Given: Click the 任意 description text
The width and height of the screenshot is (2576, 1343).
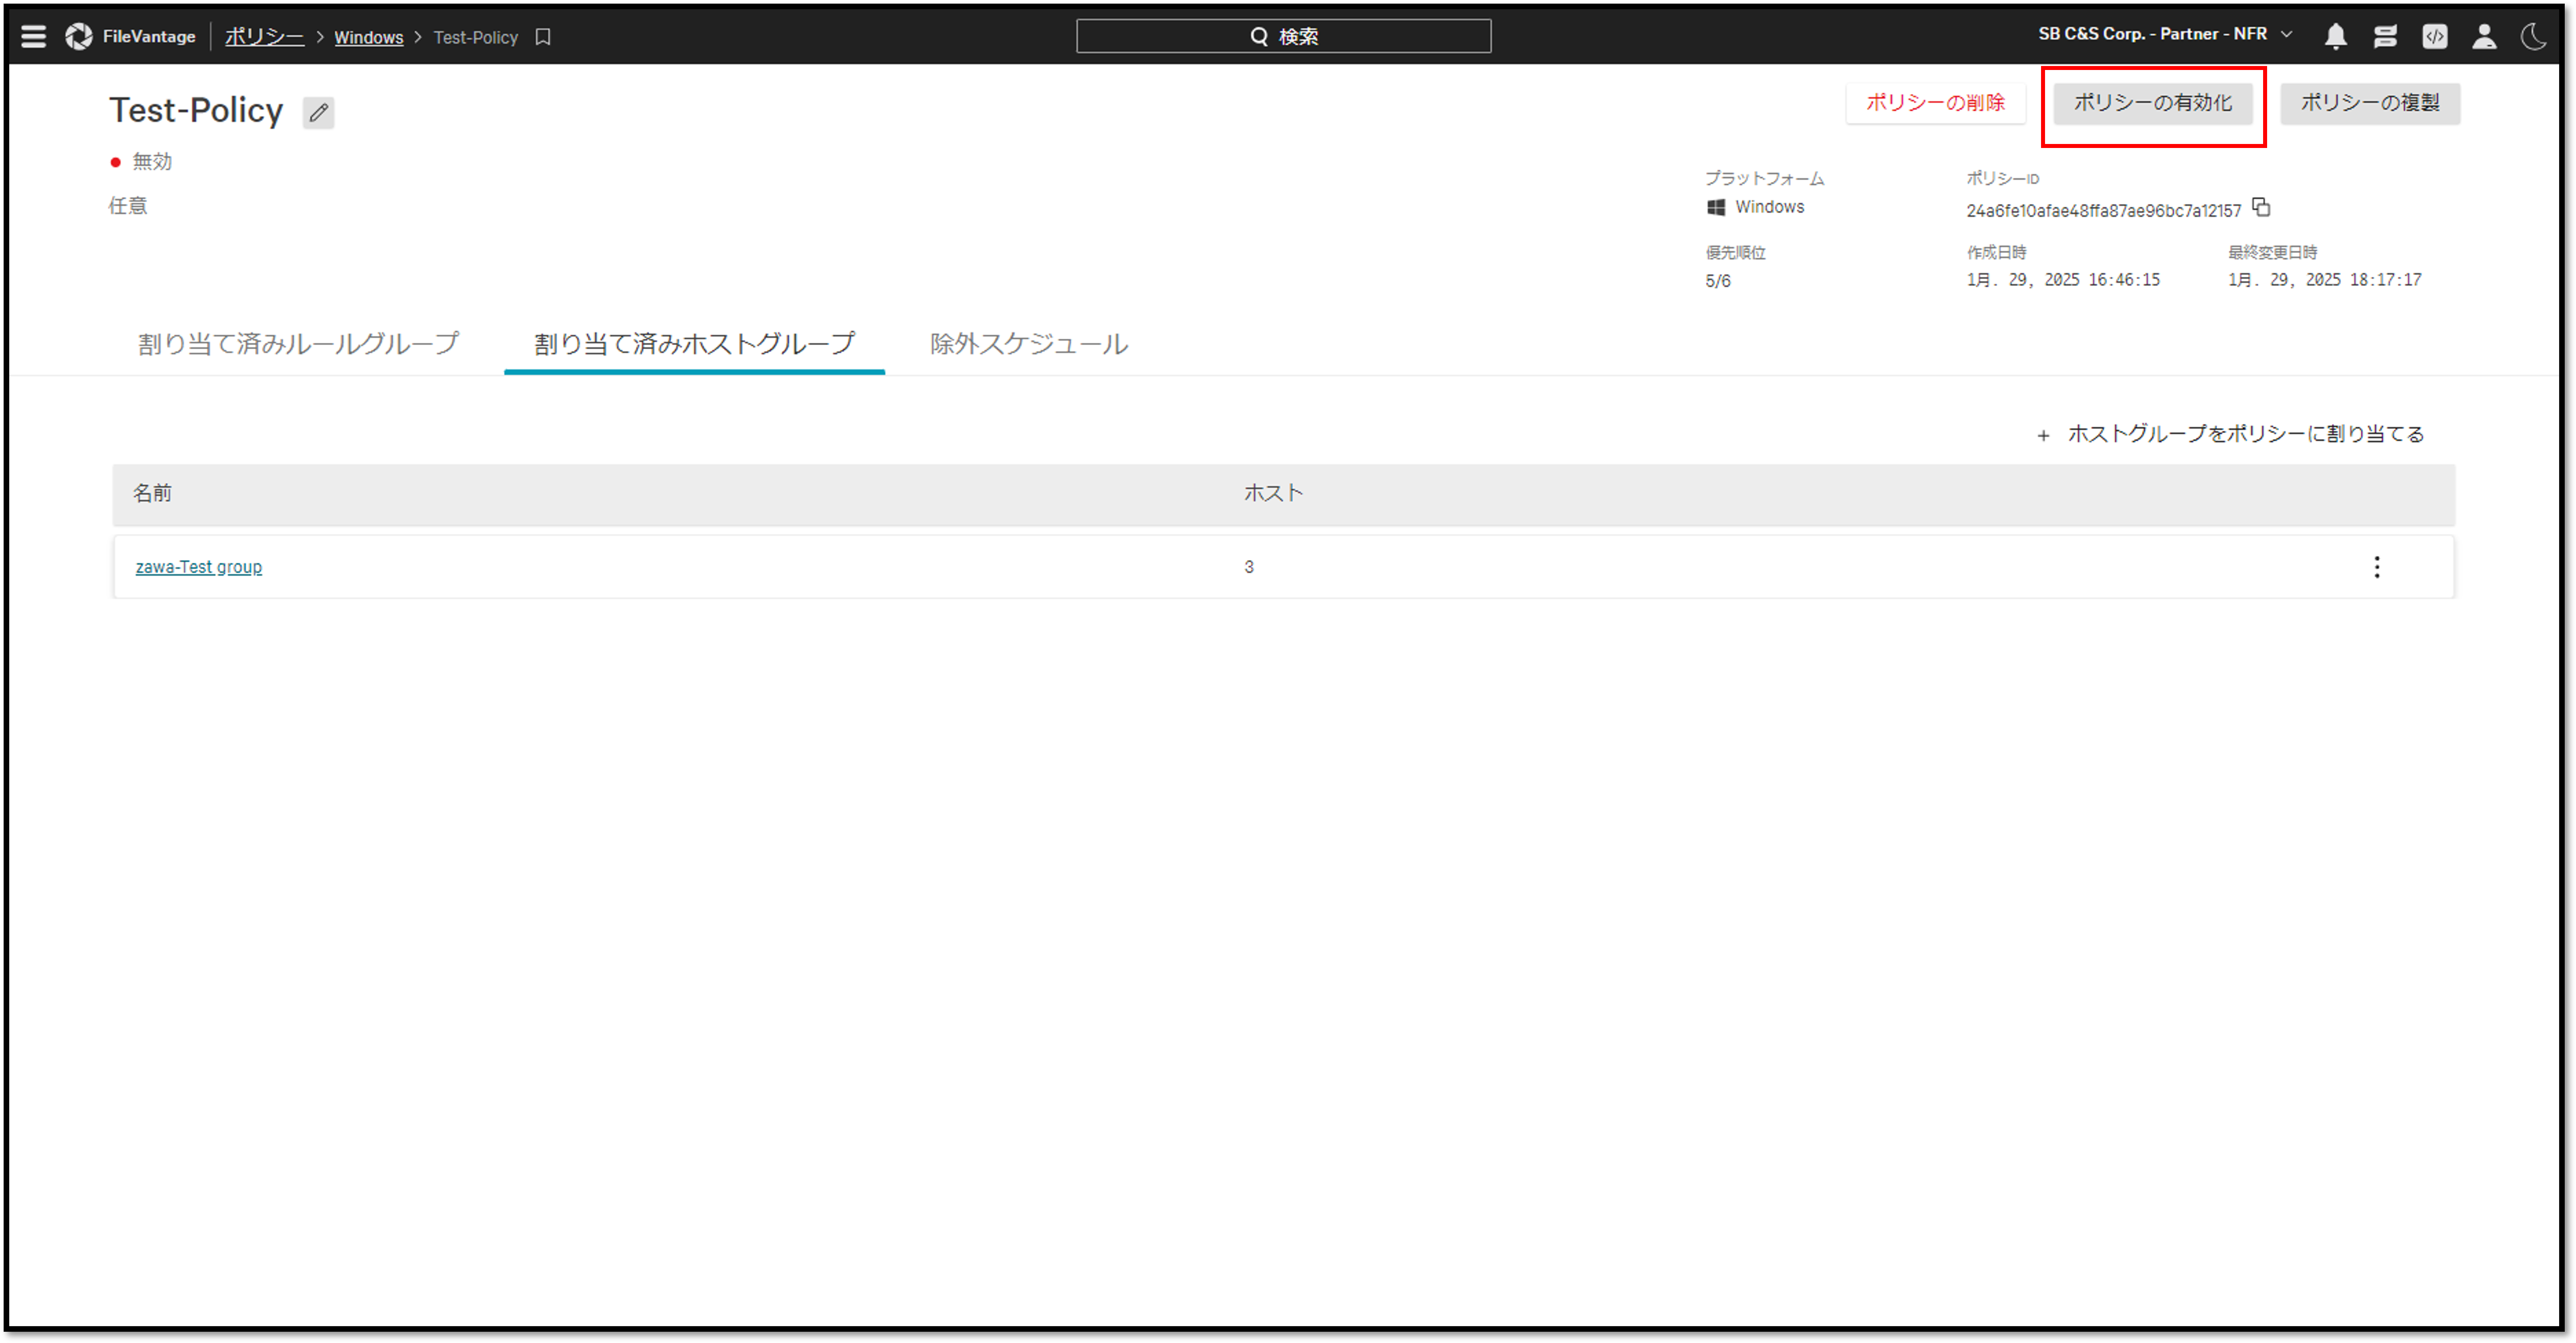Looking at the screenshot, I should tap(128, 206).
